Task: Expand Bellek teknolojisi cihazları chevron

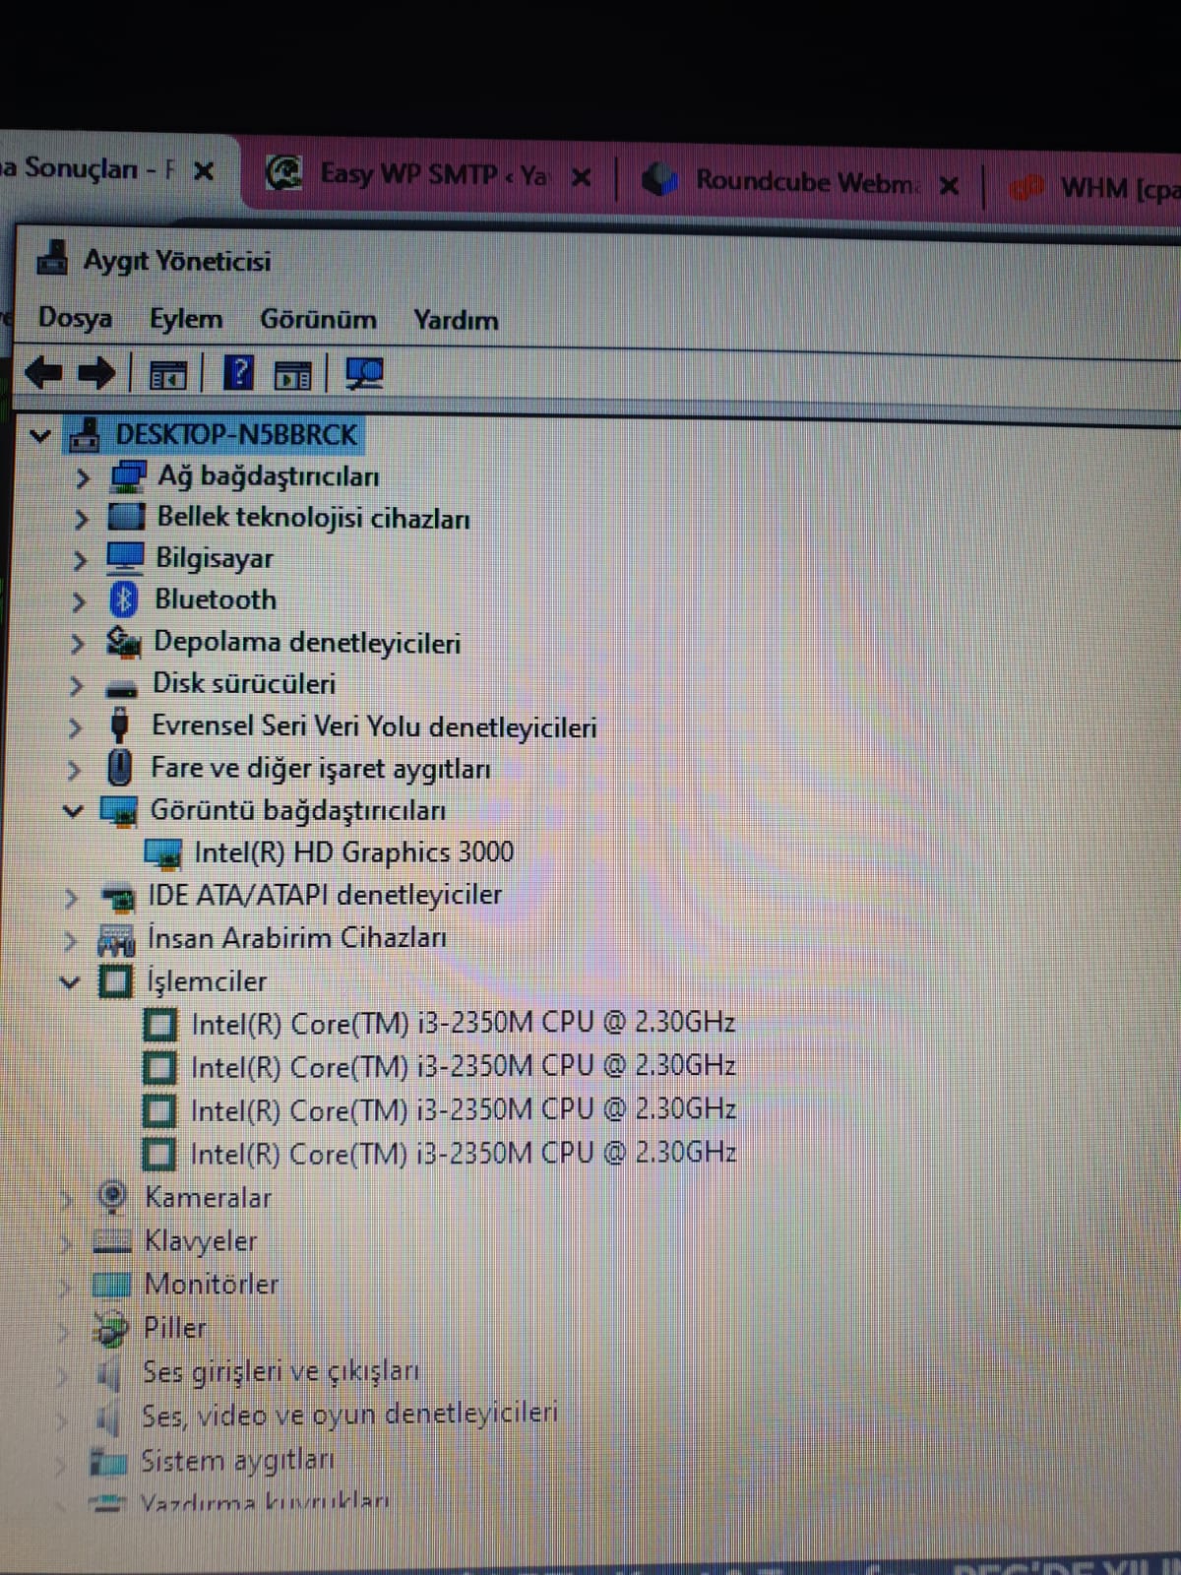Action: pyautogui.click(x=81, y=519)
